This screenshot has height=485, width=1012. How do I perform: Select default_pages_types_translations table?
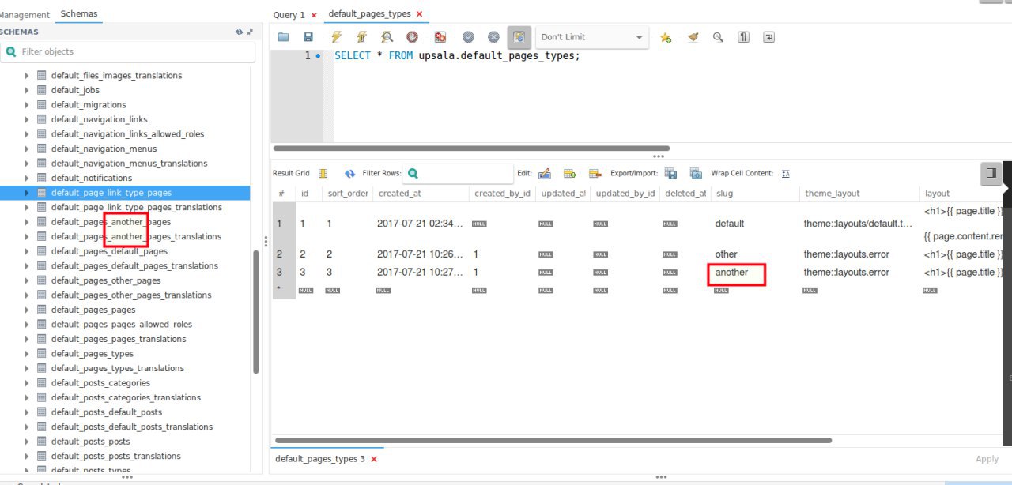tap(118, 368)
